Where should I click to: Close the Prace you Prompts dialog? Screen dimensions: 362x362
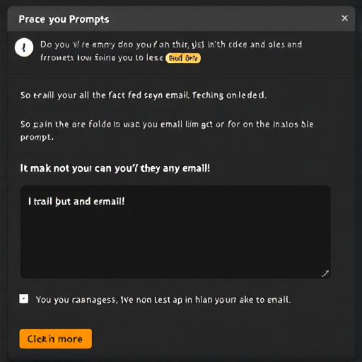click(x=344, y=18)
